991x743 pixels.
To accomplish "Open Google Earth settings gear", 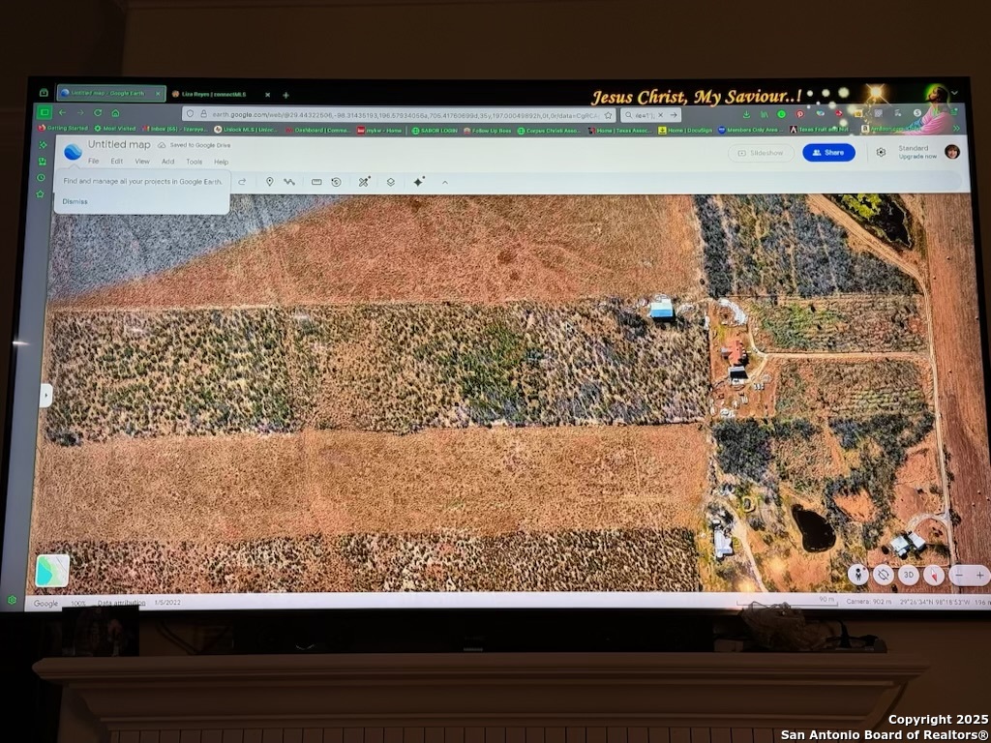I will click(x=881, y=153).
